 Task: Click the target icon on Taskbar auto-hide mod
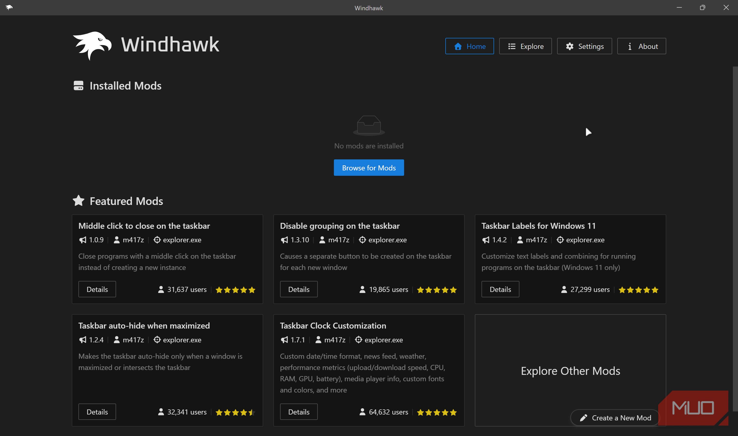pos(157,340)
